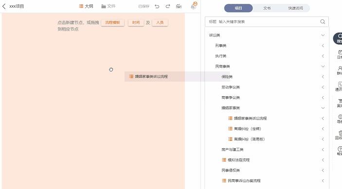Expand the 商事争议类 row chevron

(x=323, y=98)
